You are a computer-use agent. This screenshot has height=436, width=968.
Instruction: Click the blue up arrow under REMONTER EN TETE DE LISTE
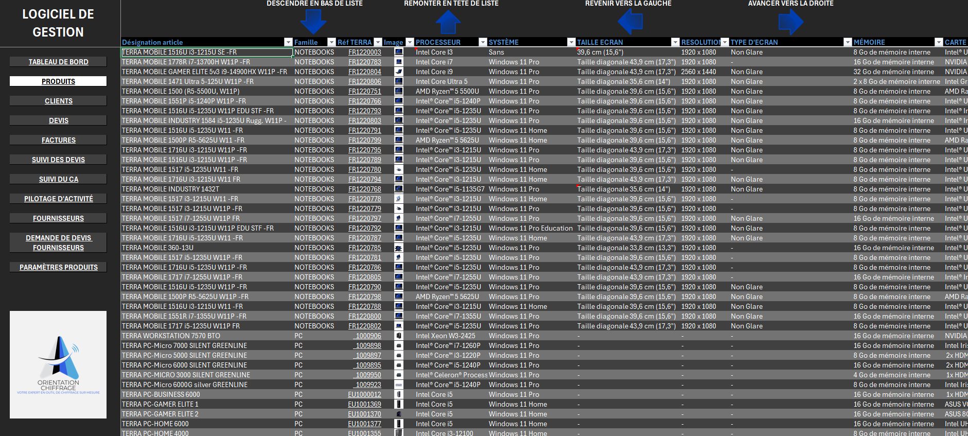448,22
